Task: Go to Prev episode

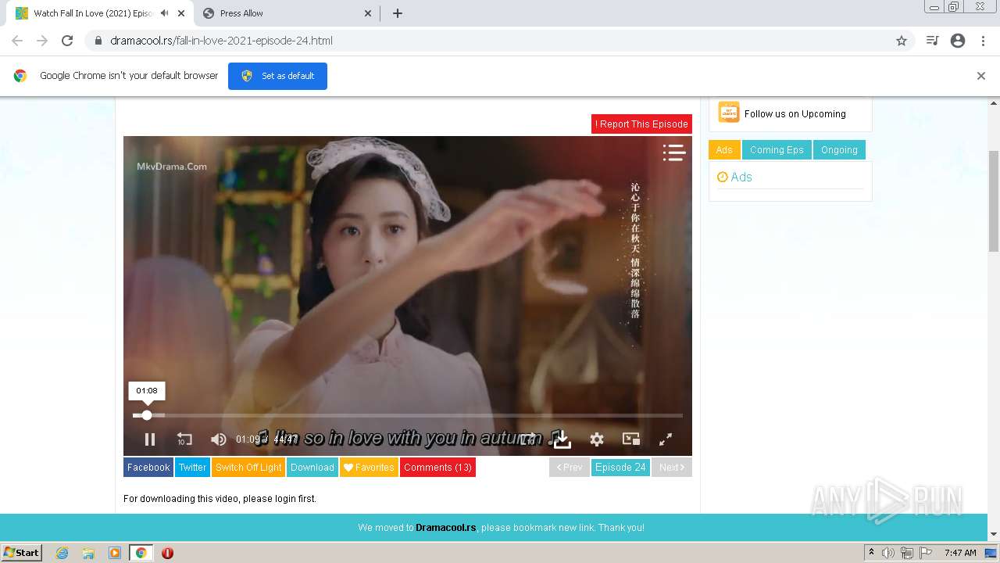Action: click(570, 468)
